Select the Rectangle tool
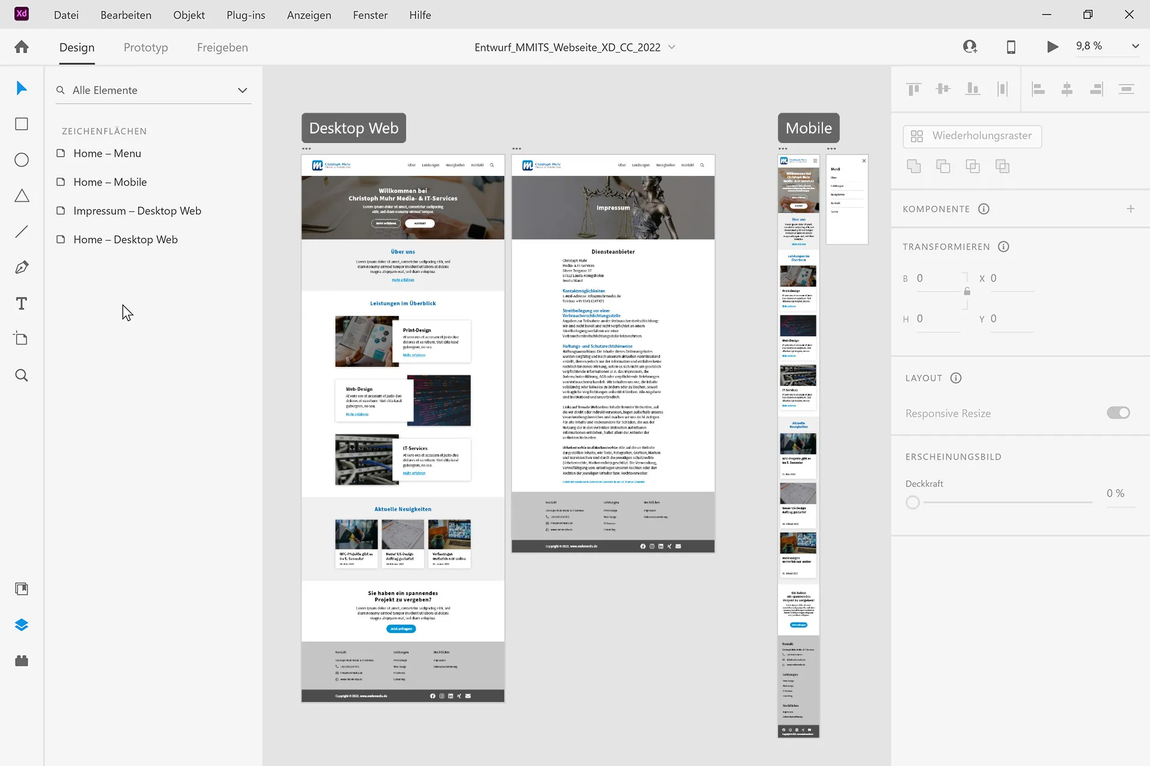 pos(22,124)
